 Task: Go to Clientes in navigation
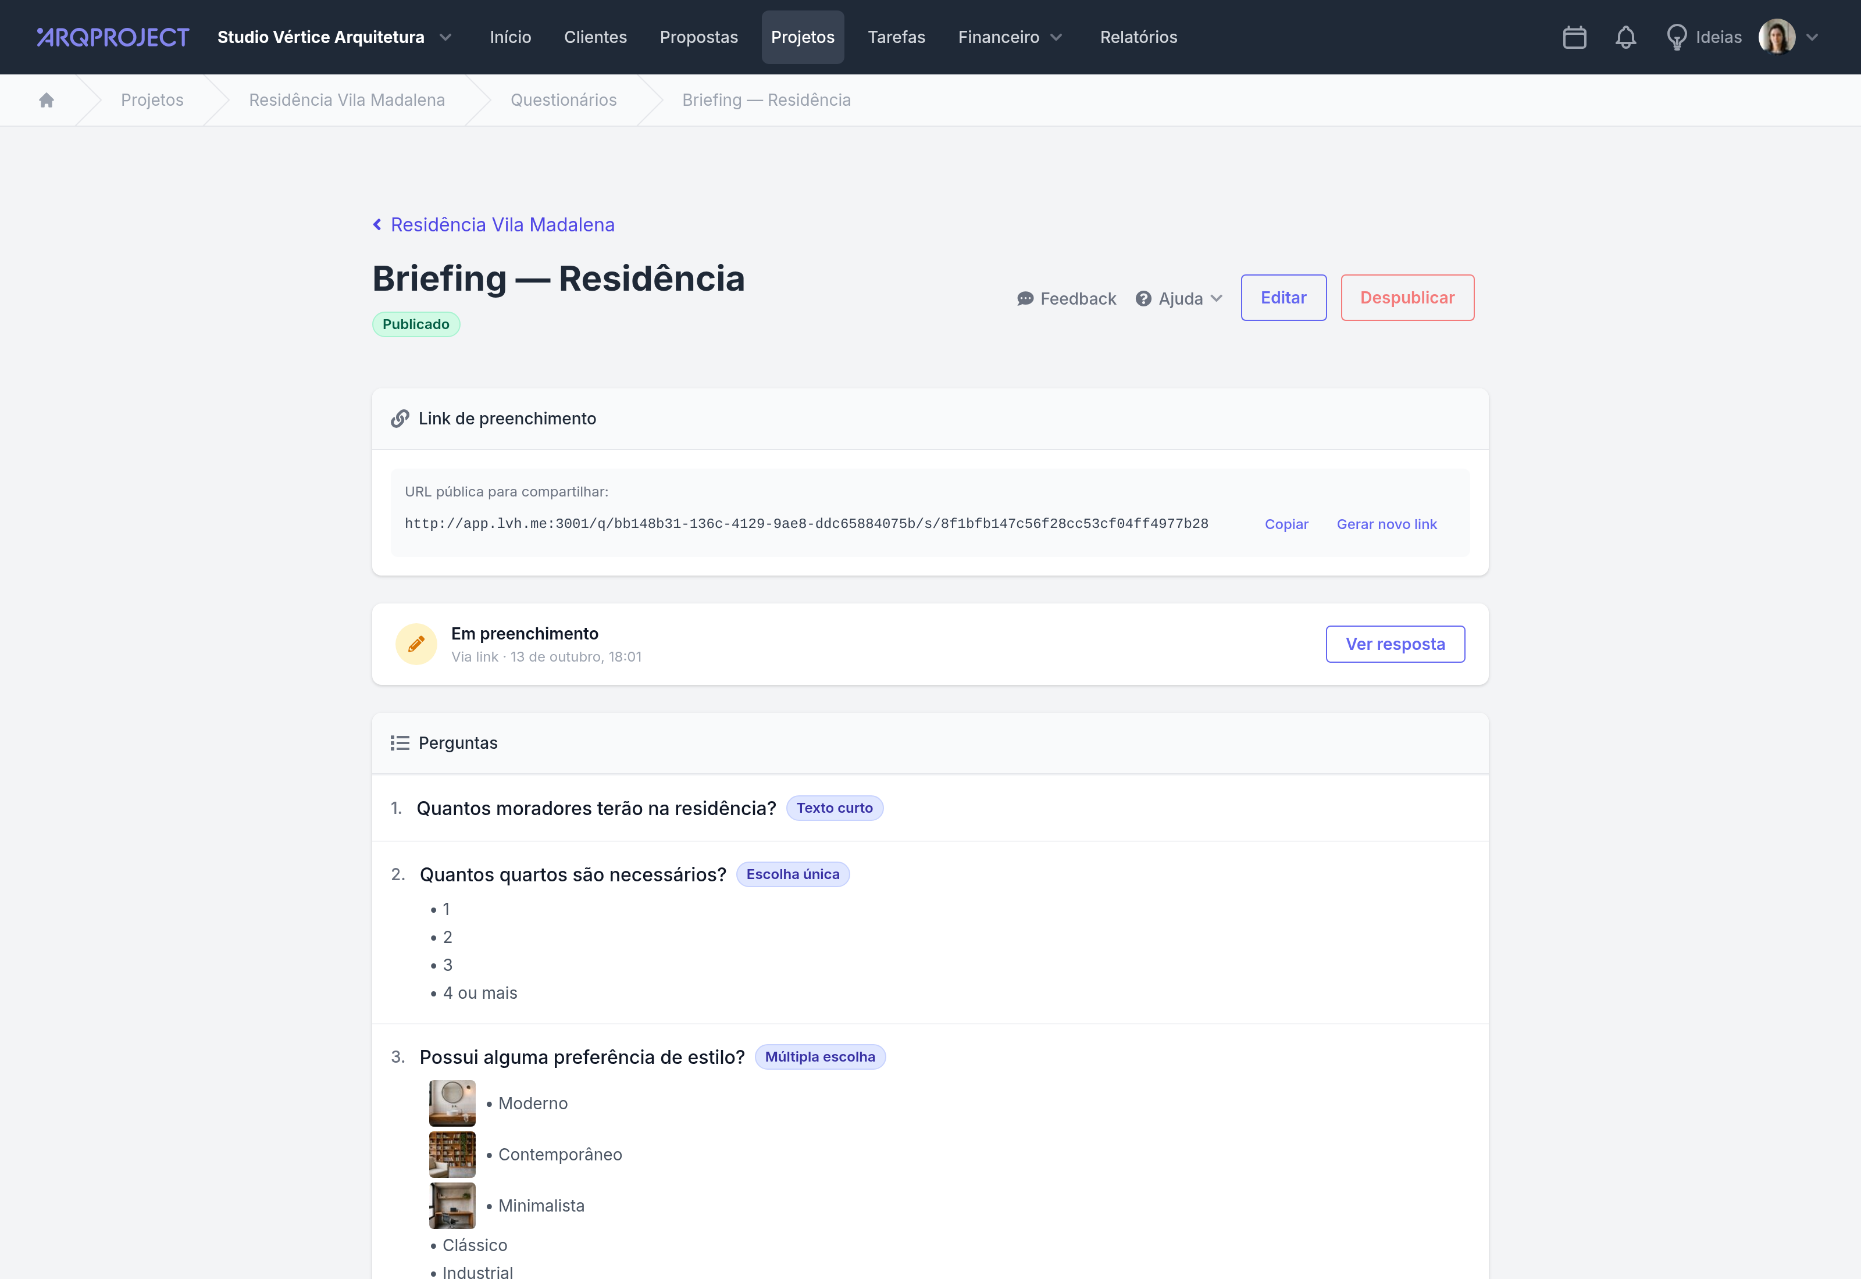[596, 37]
